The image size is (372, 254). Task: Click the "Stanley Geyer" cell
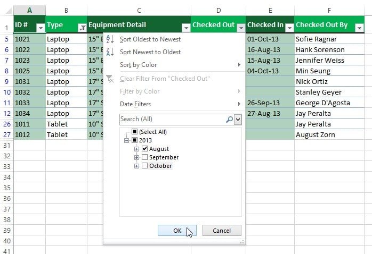coord(329,92)
